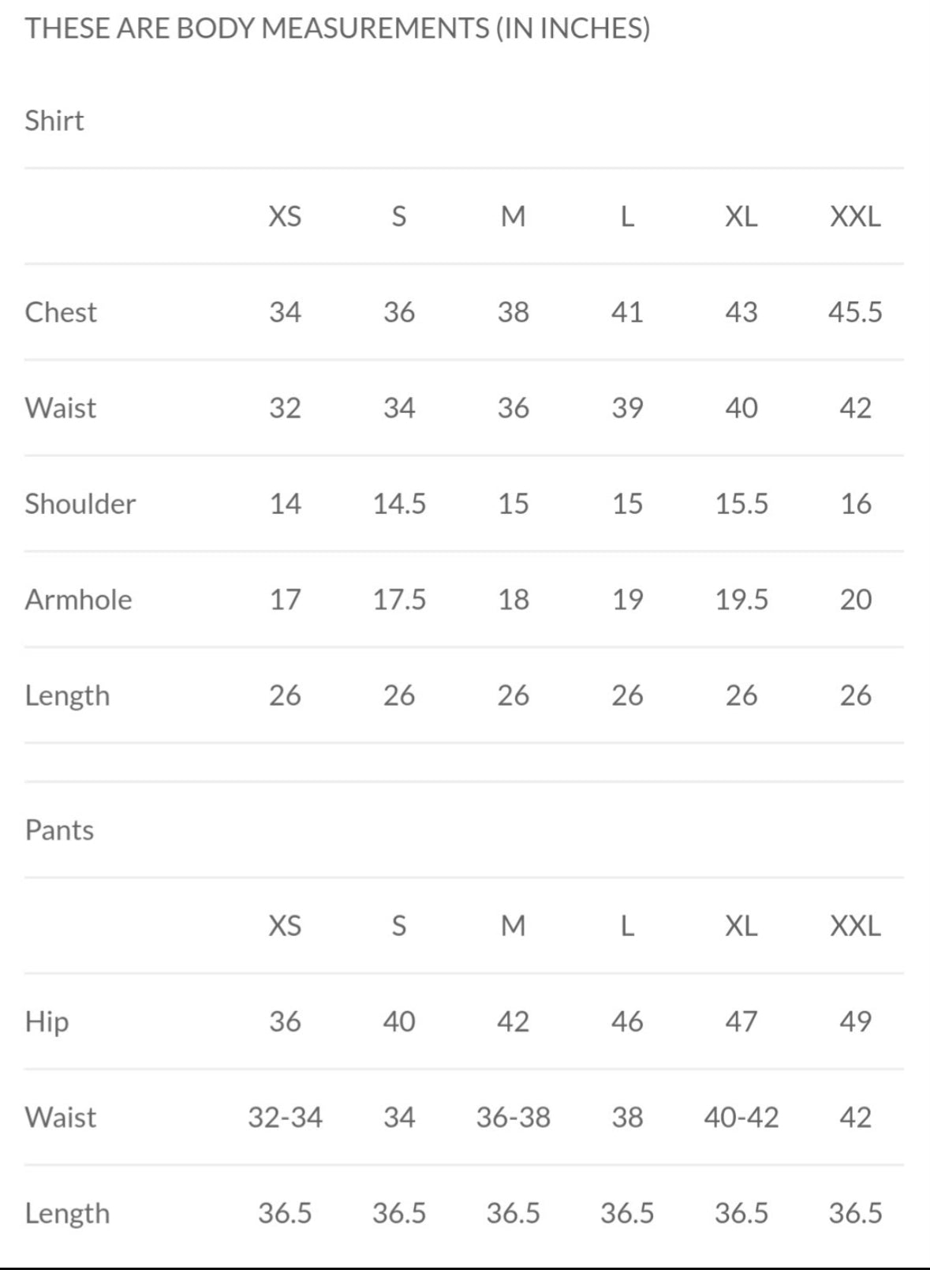Click the 17.5 armhole value for S
930x1270 pixels.
[x=399, y=600]
